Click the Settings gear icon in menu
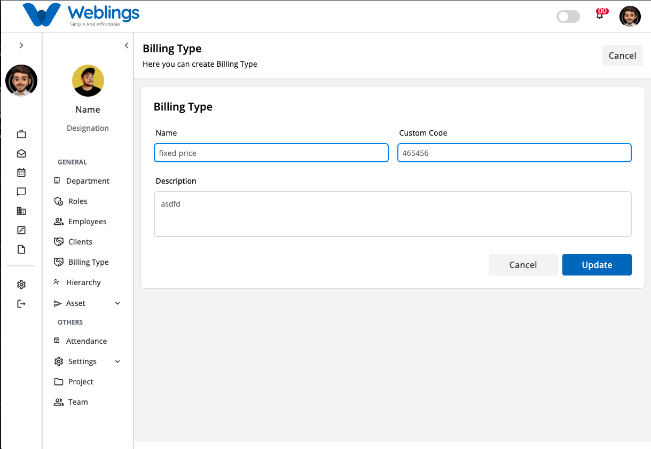The image size is (651, 449). tap(59, 361)
